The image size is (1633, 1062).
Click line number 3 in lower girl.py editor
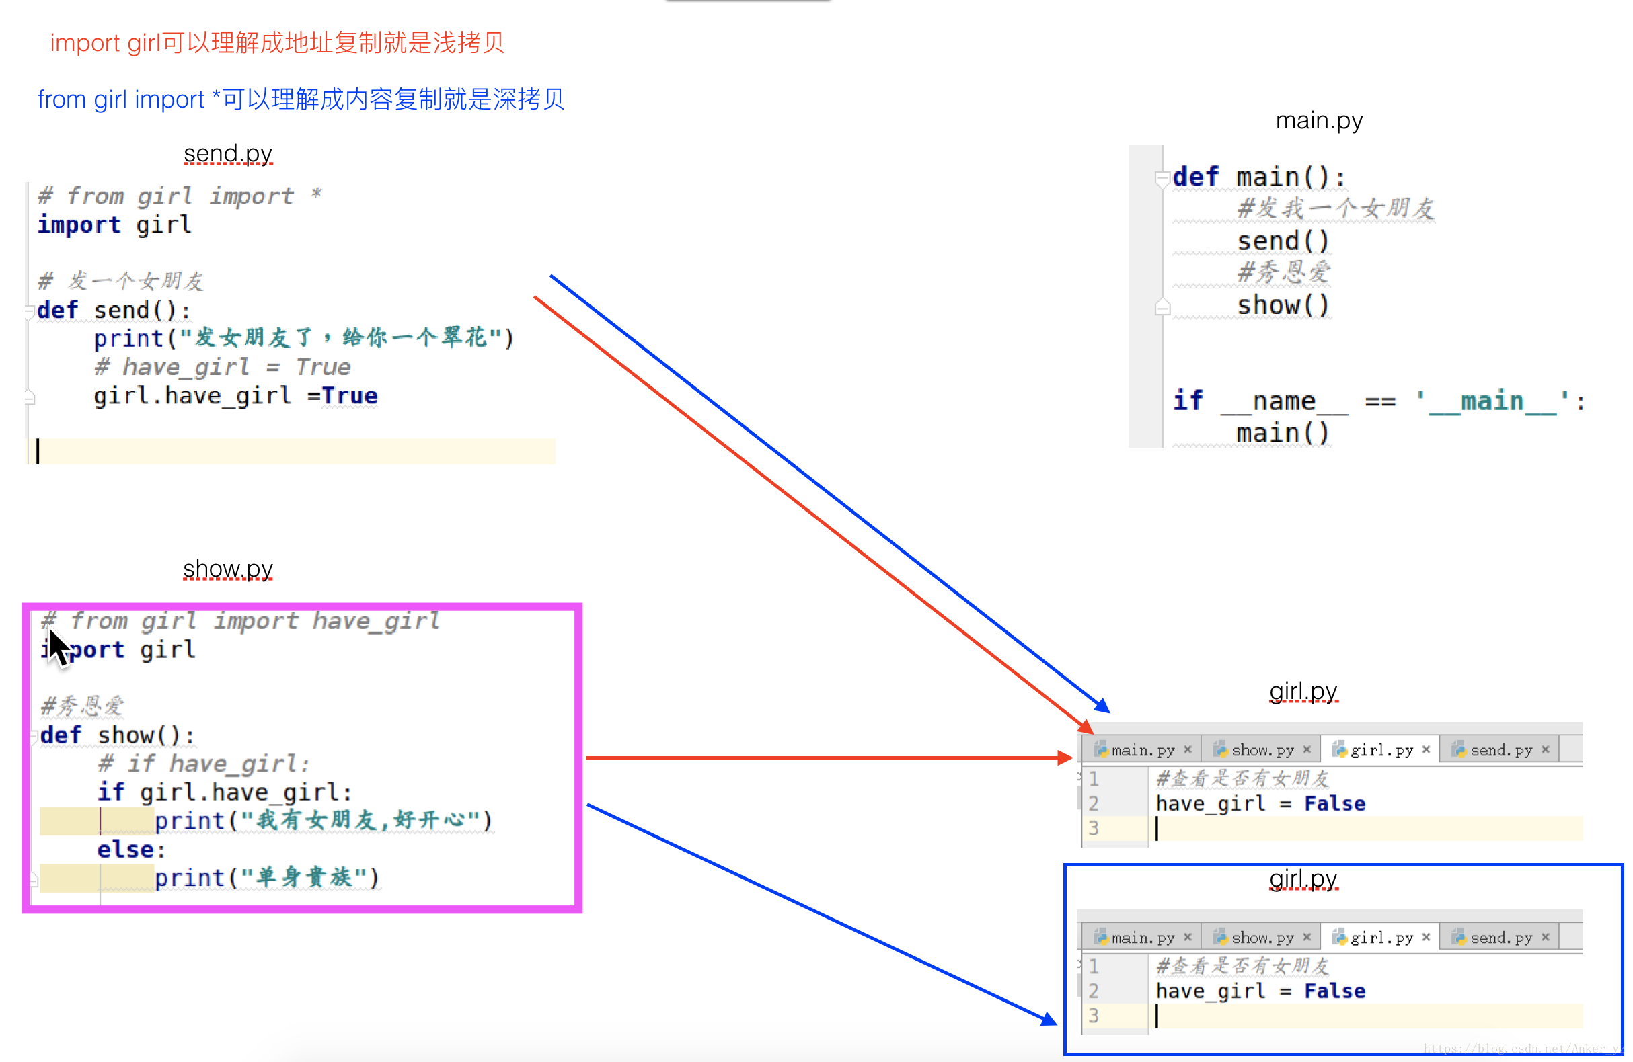(x=1094, y=1016)
